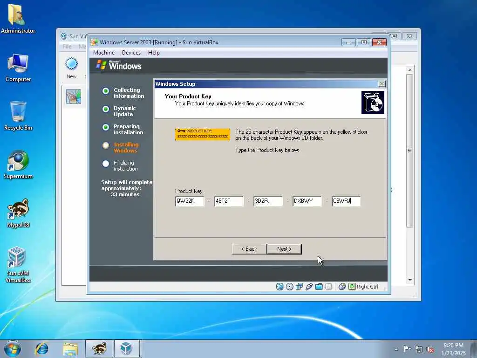Screen dimensions: 477x358
Task: Select the Sun xVM VirtualBox desktop shortcut
Action: (18, 264)
